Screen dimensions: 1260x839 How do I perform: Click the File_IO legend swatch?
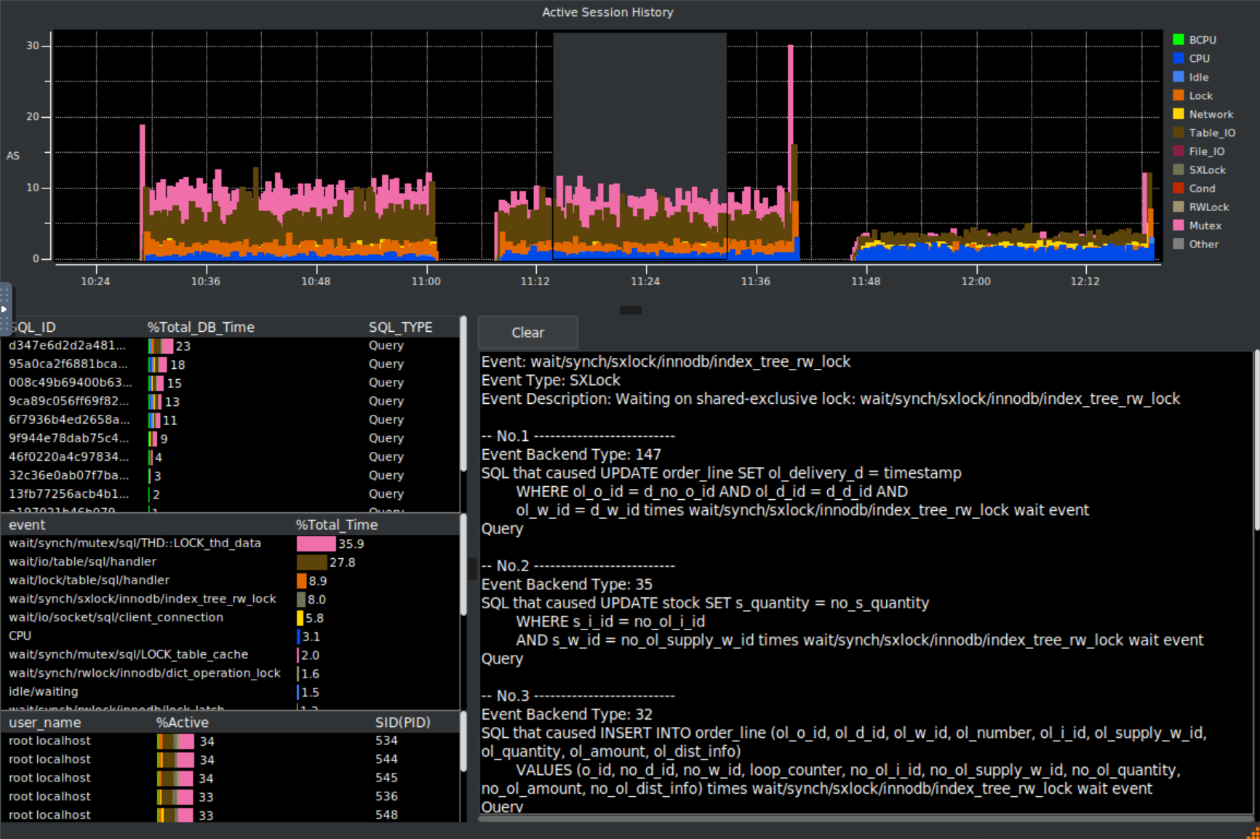pos(1179,151)
